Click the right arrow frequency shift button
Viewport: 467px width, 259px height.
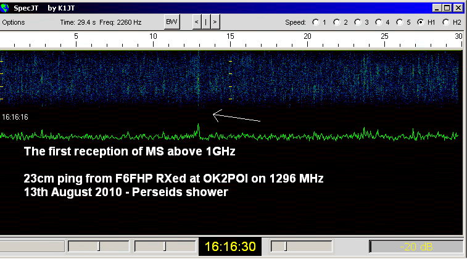[215, 22]
